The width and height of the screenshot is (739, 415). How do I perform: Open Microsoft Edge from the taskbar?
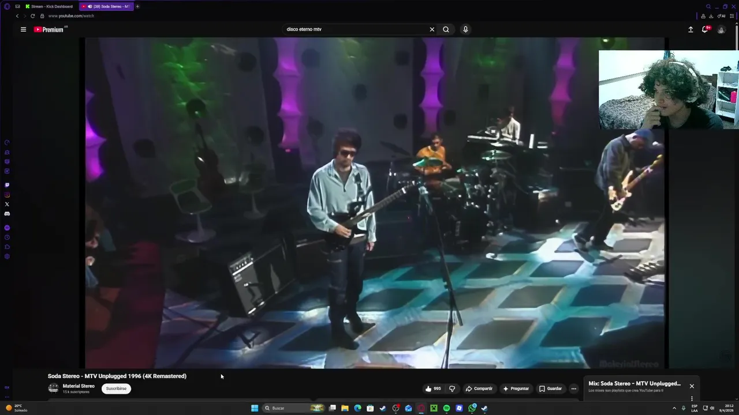click(357, 408)
